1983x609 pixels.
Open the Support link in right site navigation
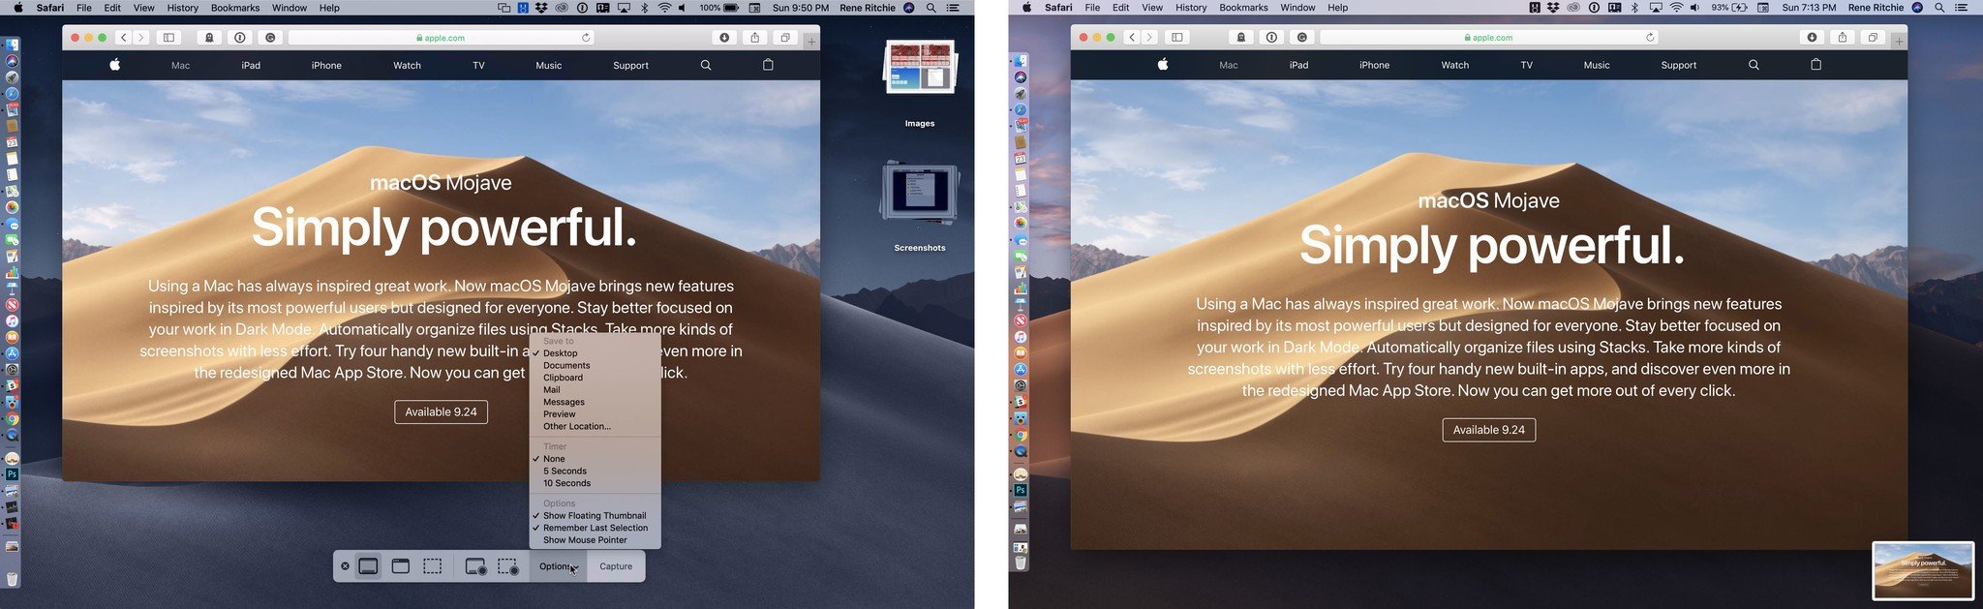tap(1679, 66)
